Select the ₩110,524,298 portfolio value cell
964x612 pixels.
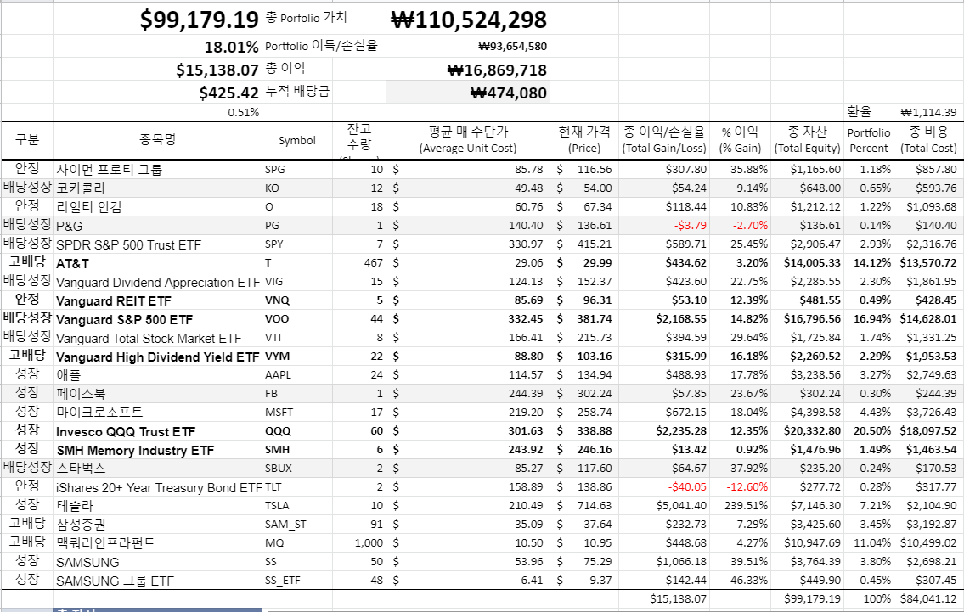click(x=468, y=19)
